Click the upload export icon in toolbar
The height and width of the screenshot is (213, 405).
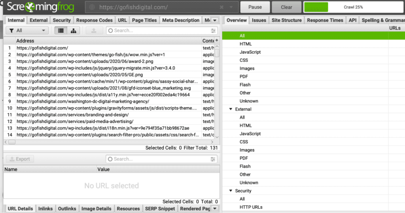point(94,31)
